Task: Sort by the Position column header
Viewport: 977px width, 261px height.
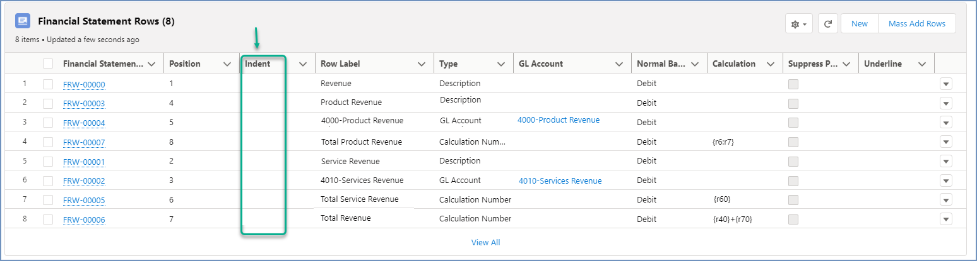Action: tap(185, 64)
